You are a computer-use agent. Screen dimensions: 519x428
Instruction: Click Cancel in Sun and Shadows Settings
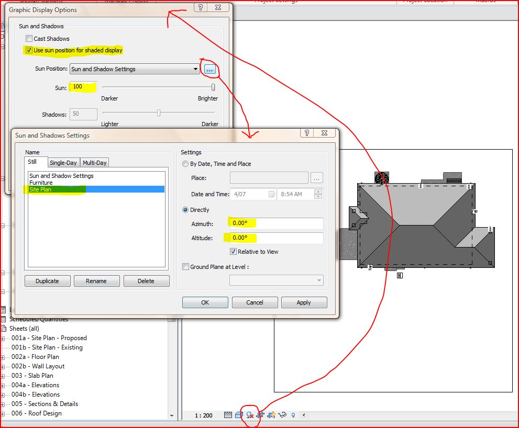point(255,302)
